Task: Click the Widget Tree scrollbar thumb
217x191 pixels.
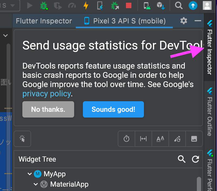Action: click(199, 184)
